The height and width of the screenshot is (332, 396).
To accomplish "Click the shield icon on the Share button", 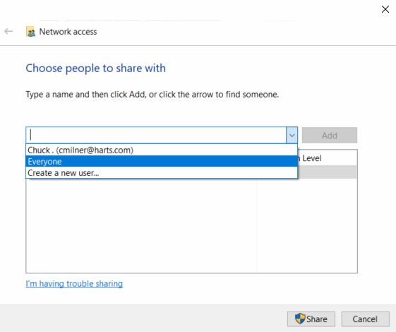I will pyautogui.click(x=300, y=319).
